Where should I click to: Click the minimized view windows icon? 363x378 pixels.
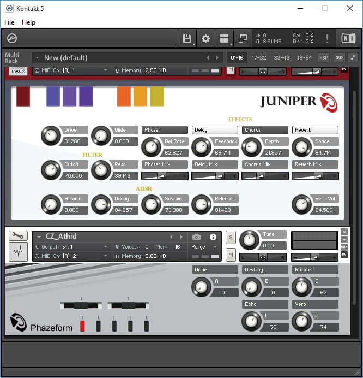tap(243, 39)
